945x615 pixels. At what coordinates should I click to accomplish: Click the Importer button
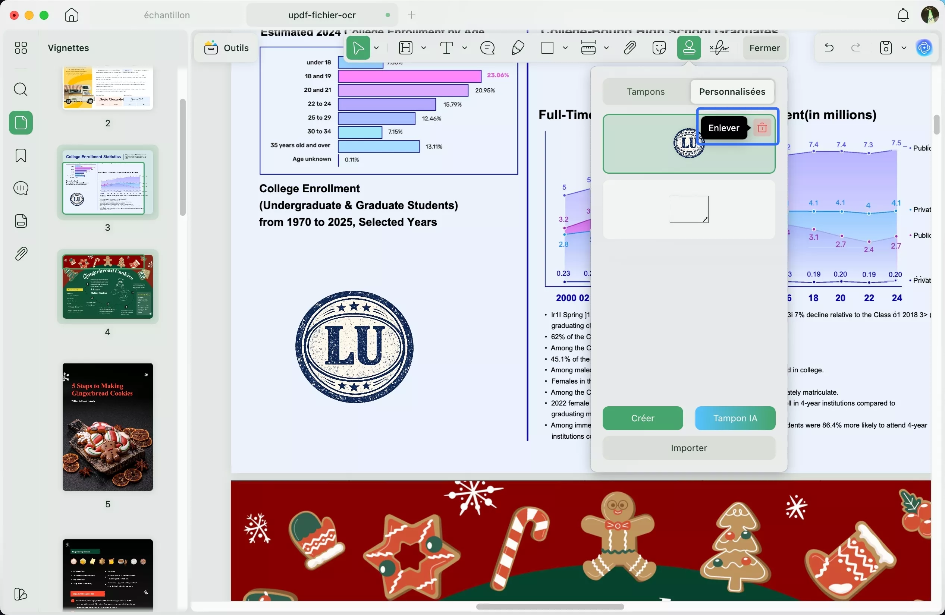pos(688,448)
